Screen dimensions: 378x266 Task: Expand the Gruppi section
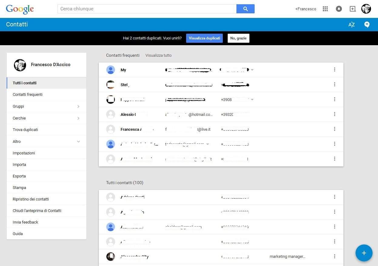pos(78,106)
